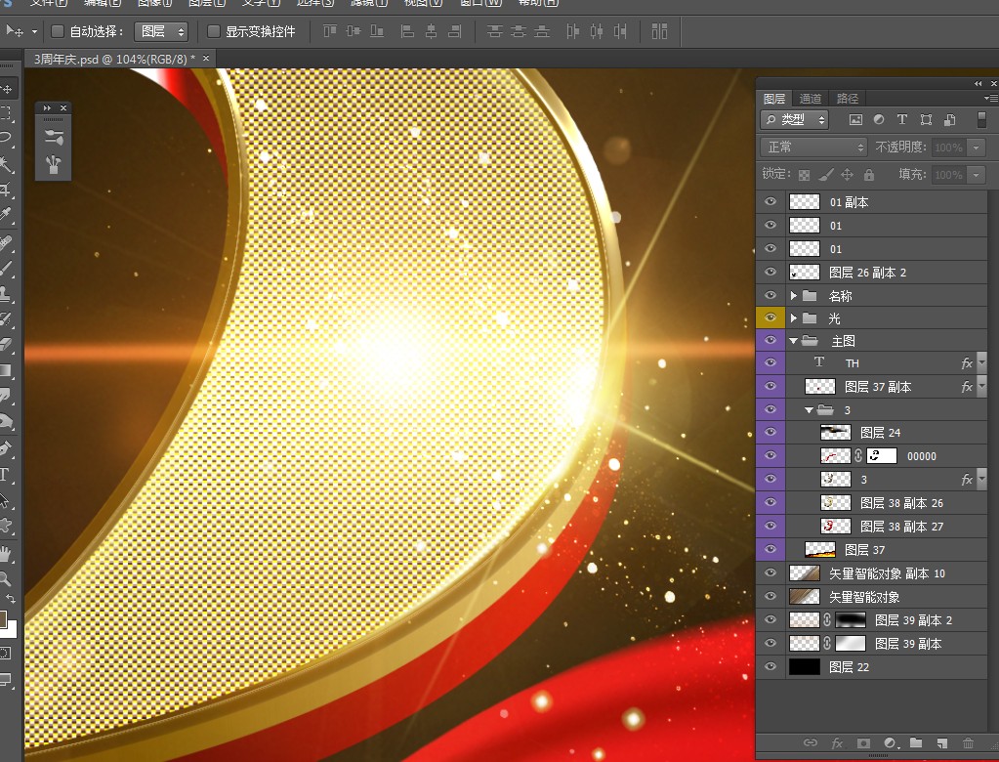
Task: Filter layers by type layers
Action: click(902, 120)
